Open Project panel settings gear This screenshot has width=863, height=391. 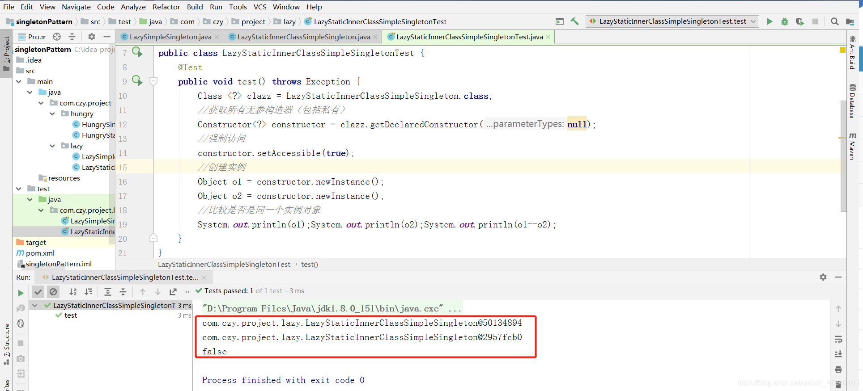92,37
